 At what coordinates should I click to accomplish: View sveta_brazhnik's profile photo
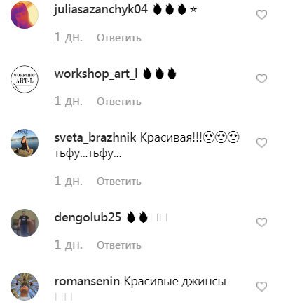click(x=25, y=143)
